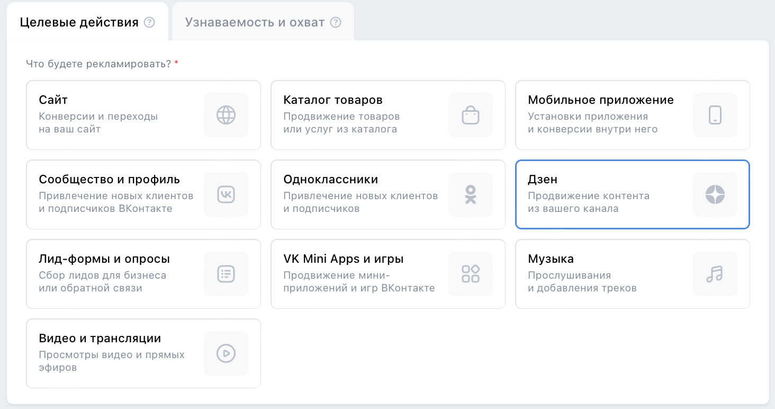The width and height of the screenshot is (775, 409).
Task: Click the shopping bag icon for Каталог товаров
Action: (471, 115)
